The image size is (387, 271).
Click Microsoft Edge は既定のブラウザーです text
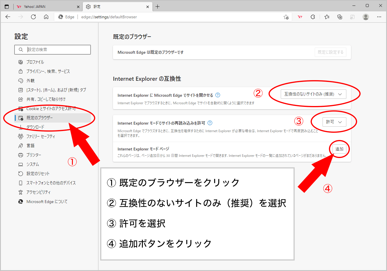coord(150,52)
